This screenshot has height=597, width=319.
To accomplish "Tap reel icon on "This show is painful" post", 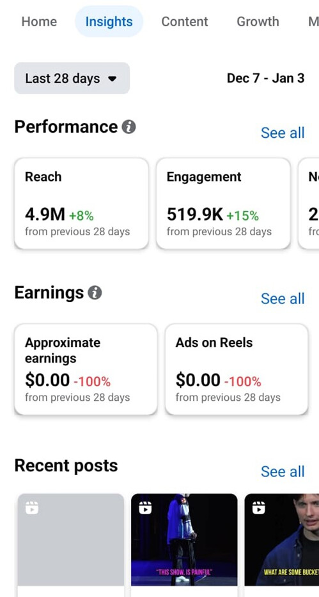I will [145, 507].
